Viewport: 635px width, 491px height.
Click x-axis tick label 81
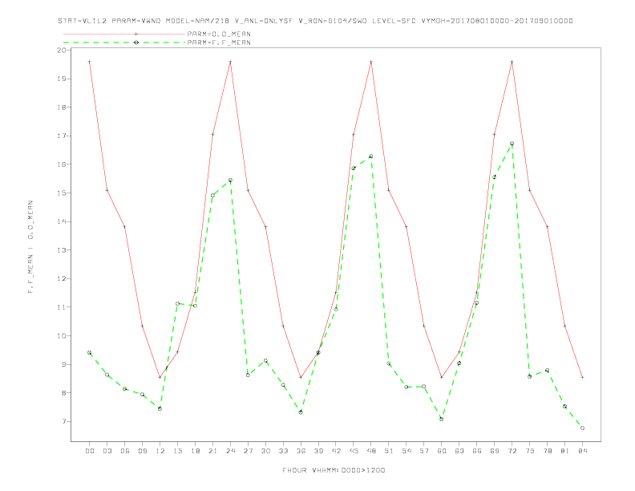(565, 451)
